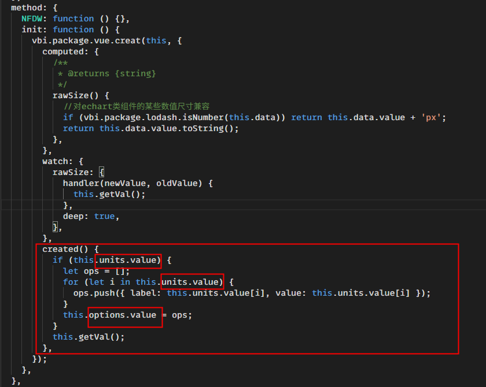
Task: Click the lodash identifier
Action: pyautogui.click(x=161, y=118)
